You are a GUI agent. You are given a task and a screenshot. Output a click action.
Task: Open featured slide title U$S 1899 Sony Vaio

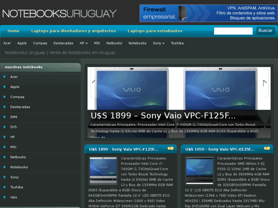pyautogui.click(x=163, y=116)
